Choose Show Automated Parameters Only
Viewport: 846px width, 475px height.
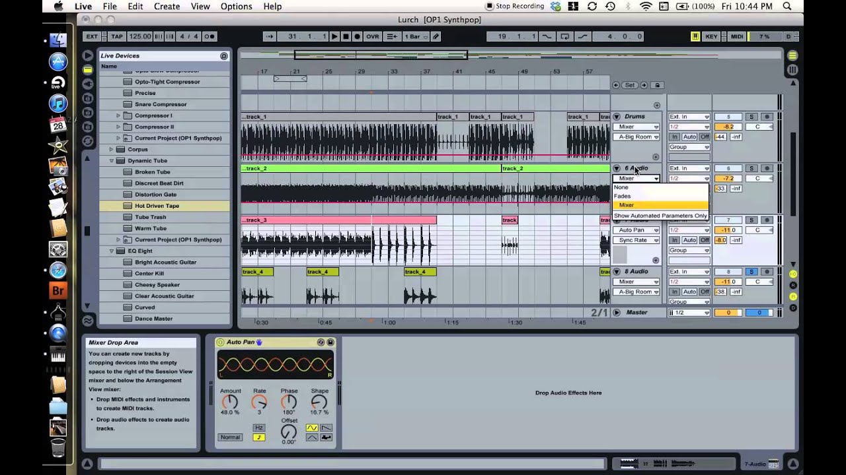click(x=660, y=216)
